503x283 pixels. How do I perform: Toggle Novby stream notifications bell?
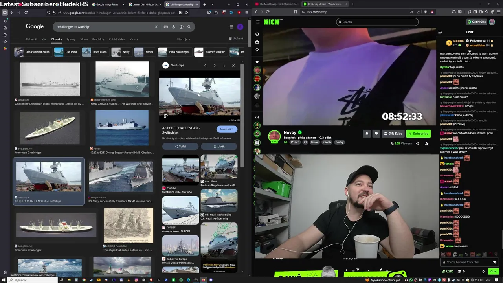(367, 134)
